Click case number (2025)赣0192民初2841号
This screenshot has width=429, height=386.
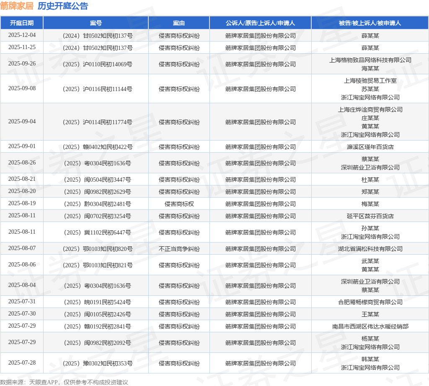pyautogui.click(x=98, y=326)
